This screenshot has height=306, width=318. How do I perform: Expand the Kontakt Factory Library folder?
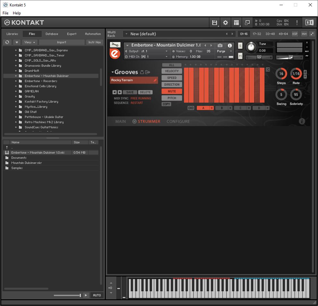tap(16, 101)
